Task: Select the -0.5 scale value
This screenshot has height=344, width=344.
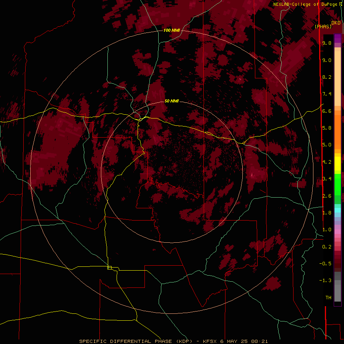Action: [x=325, y=263]
